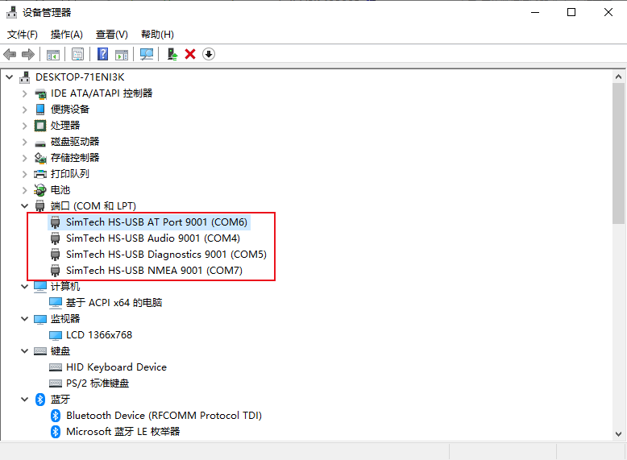Expand the 便携设备 node
Viewport: 627px width, 460px height.
25,110
